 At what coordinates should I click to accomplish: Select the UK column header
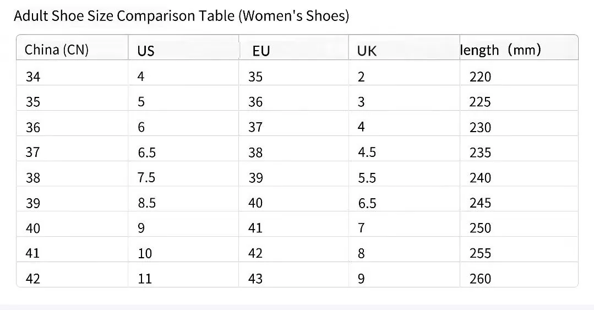click(x=367, y=51)
